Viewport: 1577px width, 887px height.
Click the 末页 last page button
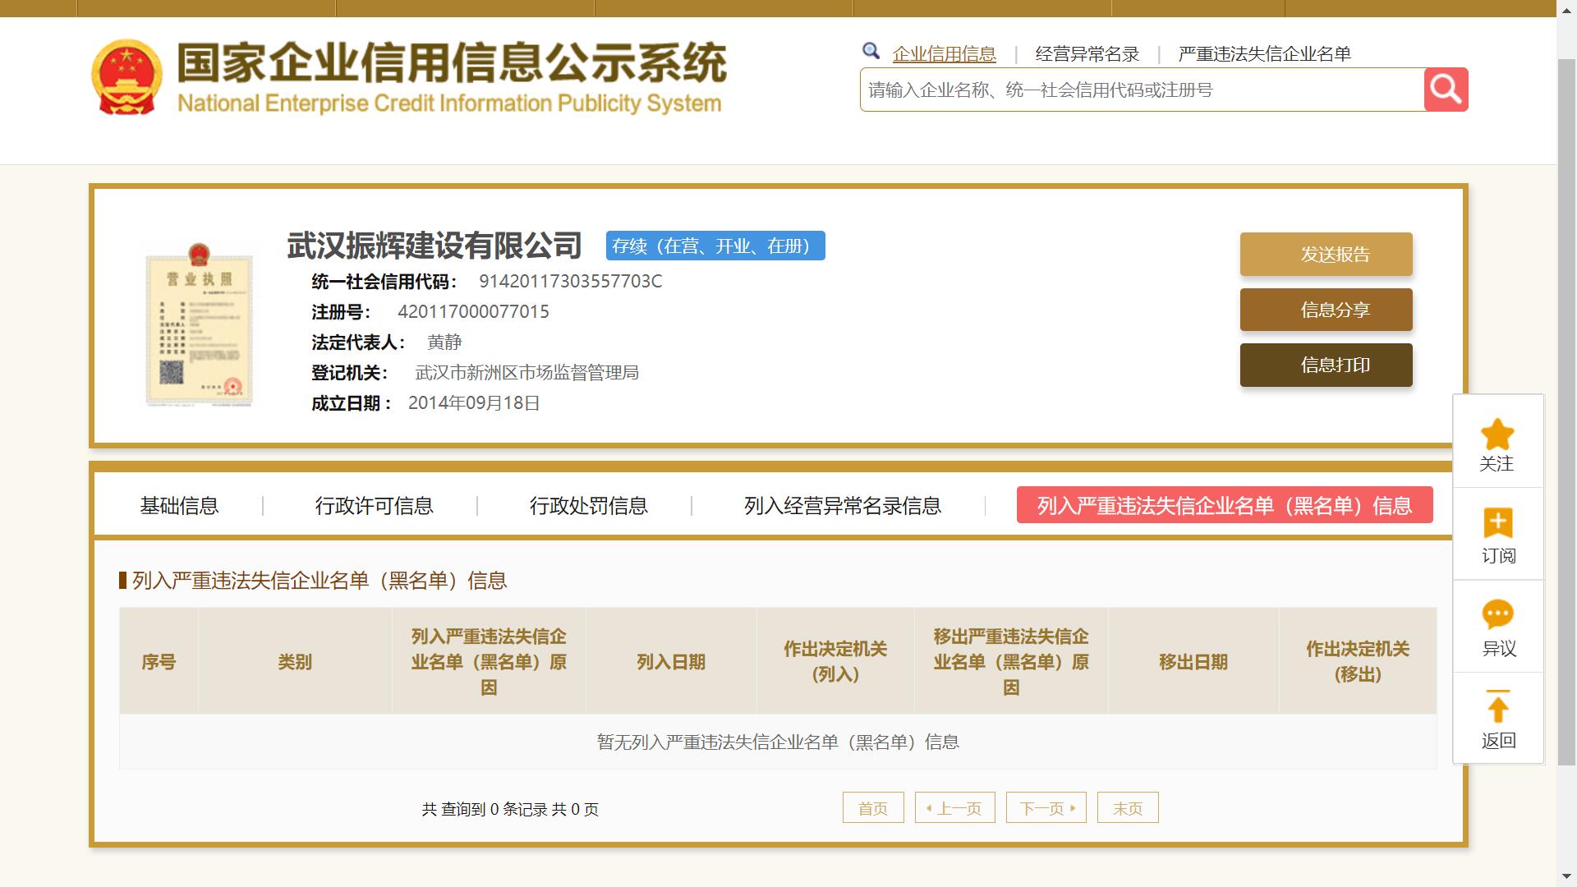[1128, 808]
